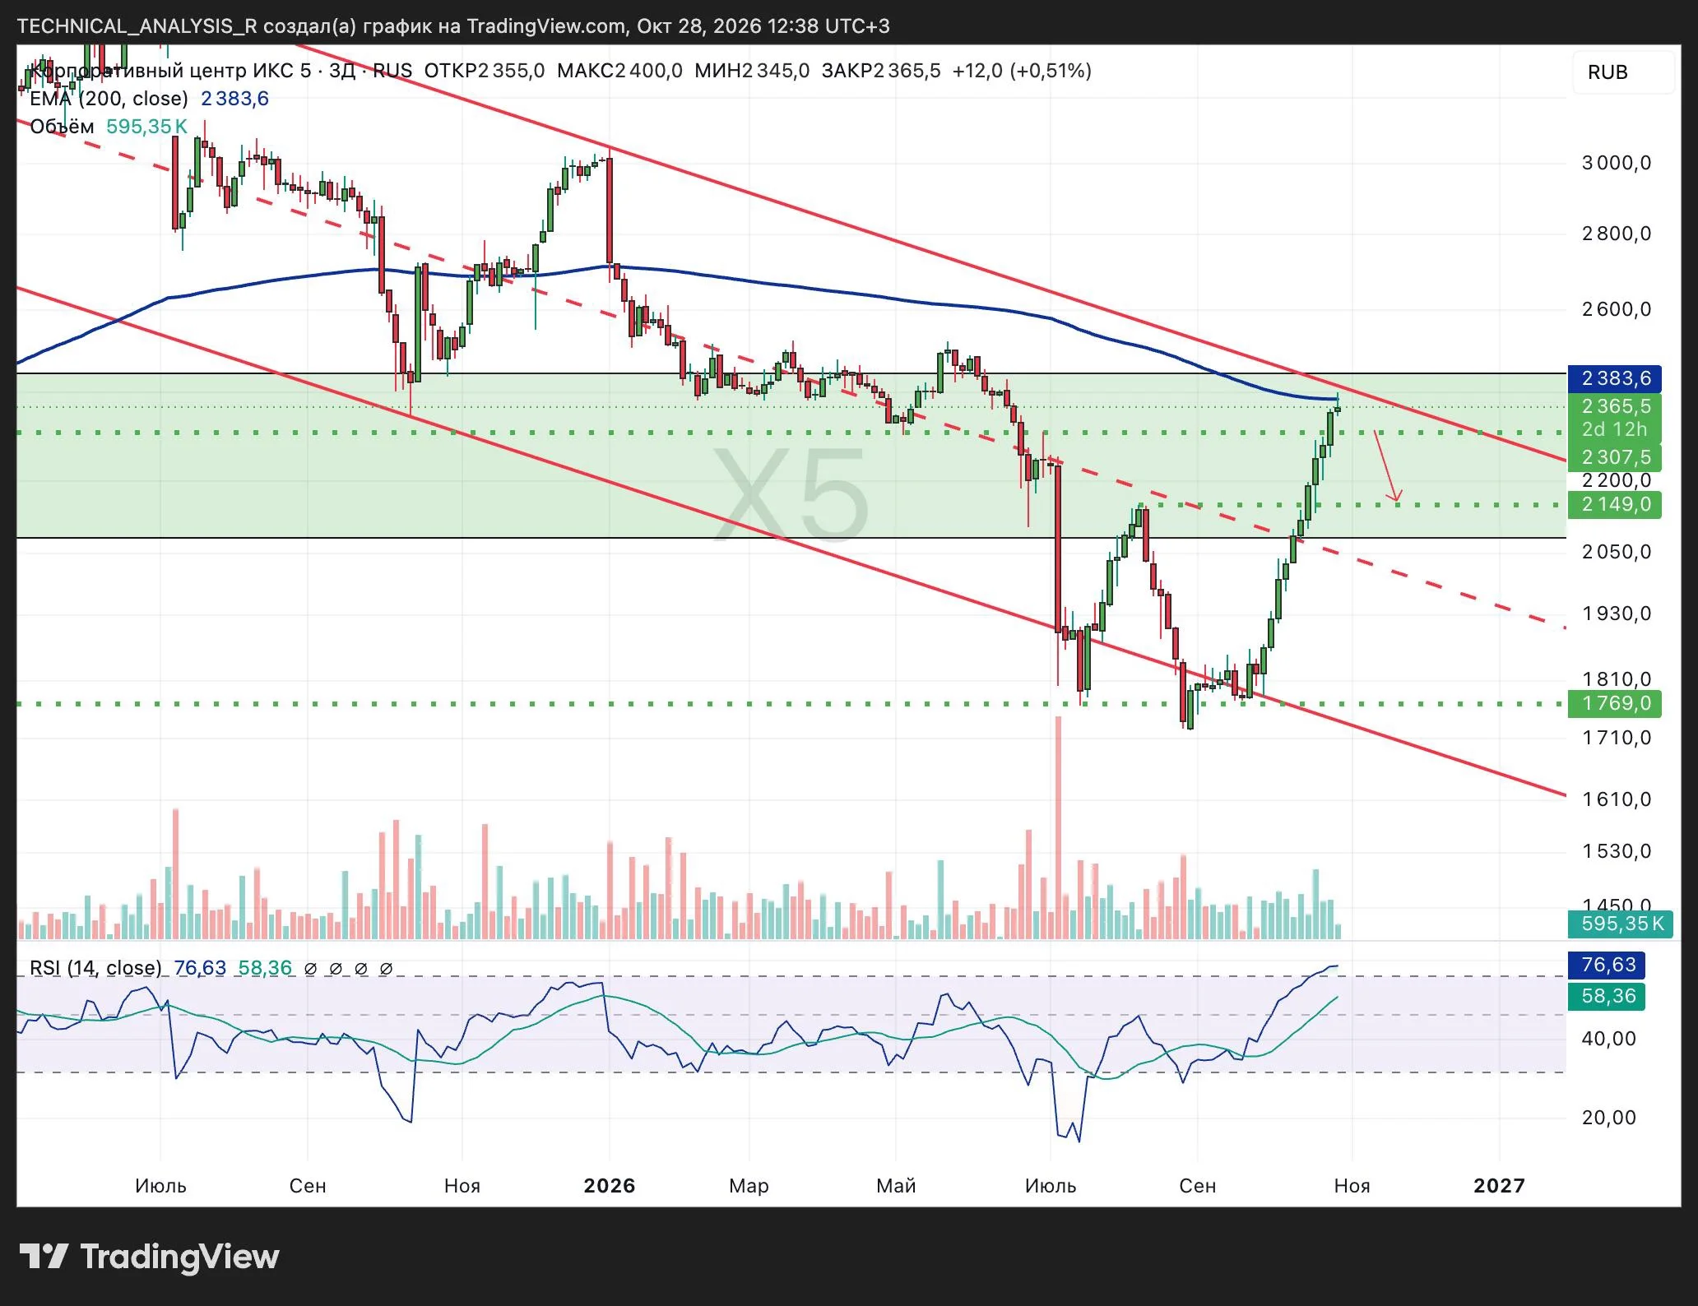1698x1306 pixels.
Task: Click the 2027 label on the time axis
Action: coord(1499,1185)
